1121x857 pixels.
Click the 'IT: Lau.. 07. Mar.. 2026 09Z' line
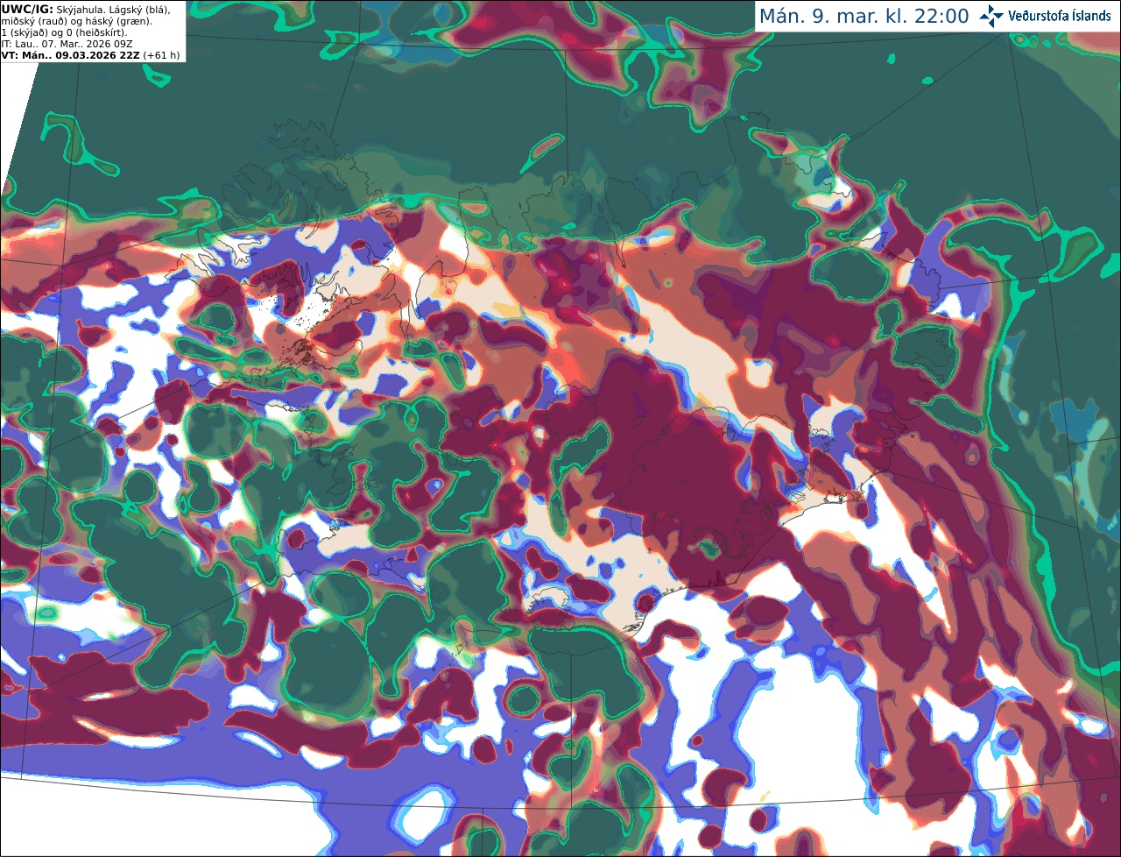click(67, 44)
